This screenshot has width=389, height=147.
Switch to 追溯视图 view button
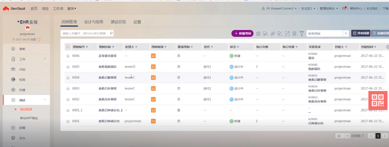pyautogui.click(x=380, y=33)
